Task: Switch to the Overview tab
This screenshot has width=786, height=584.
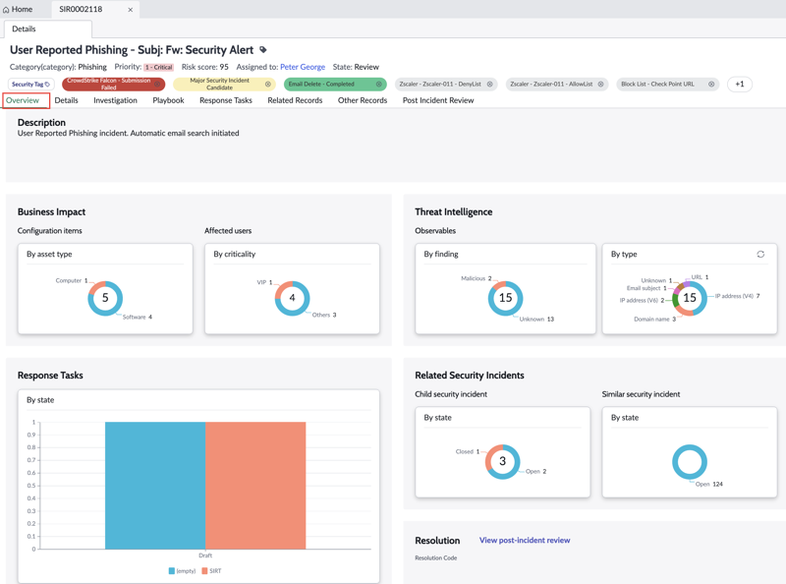Action: (x=23, y=100)
